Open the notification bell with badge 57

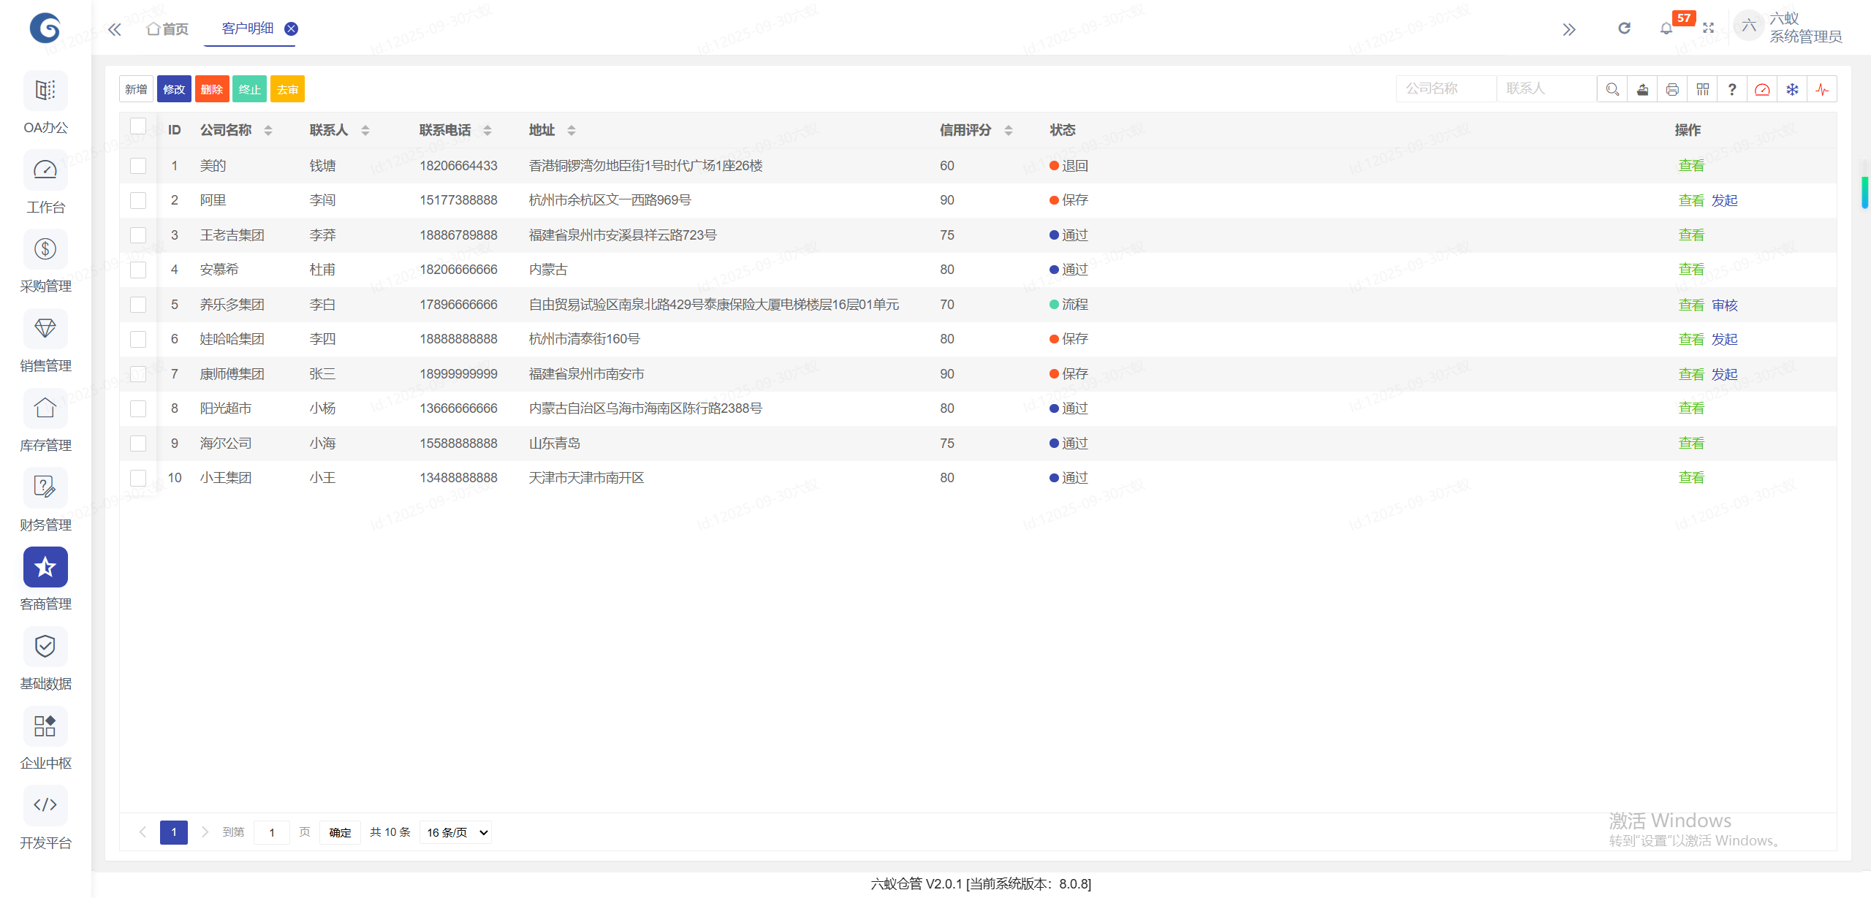(1666, 28)
